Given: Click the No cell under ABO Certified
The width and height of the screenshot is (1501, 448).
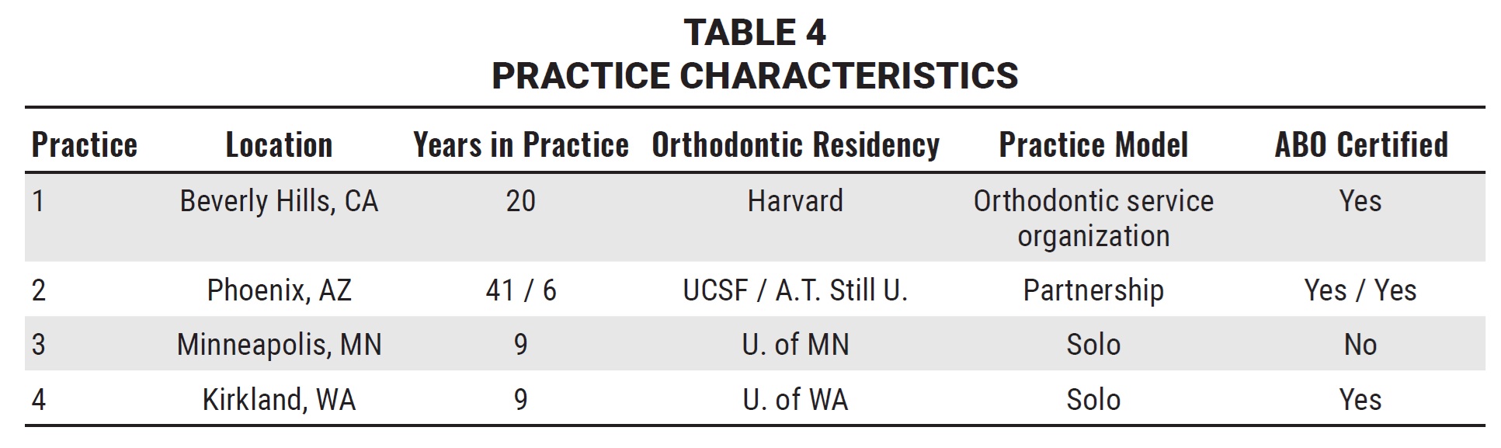Looking at the screenshot, I should 1360,345.
